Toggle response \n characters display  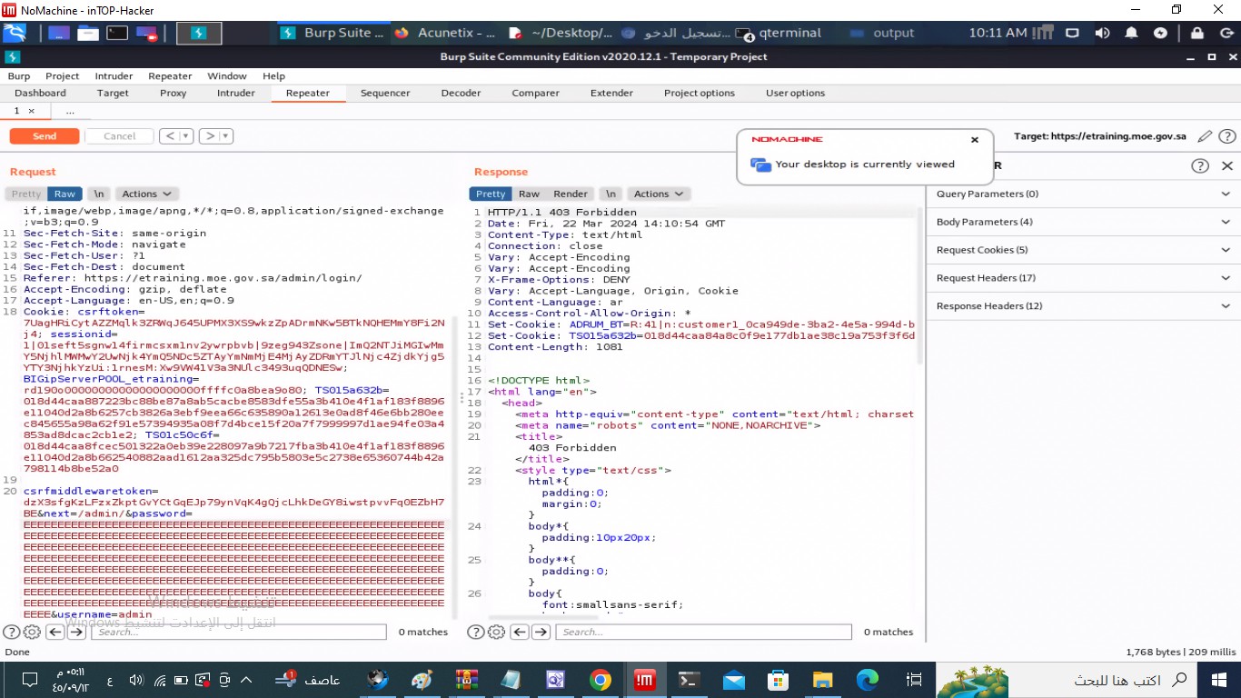(611, 194)
